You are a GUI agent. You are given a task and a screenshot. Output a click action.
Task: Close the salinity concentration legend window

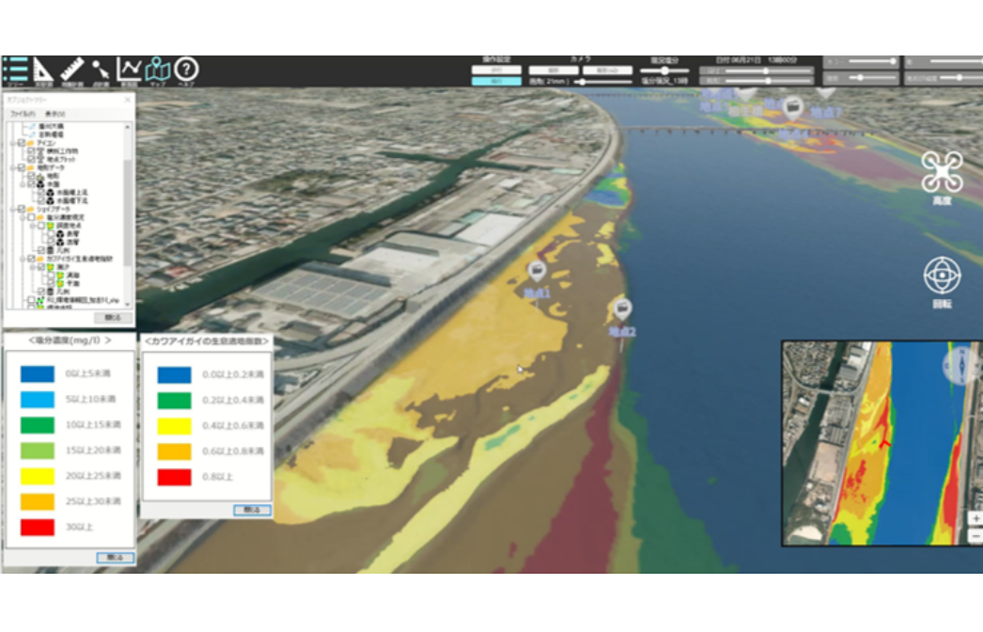coord(115,558)
